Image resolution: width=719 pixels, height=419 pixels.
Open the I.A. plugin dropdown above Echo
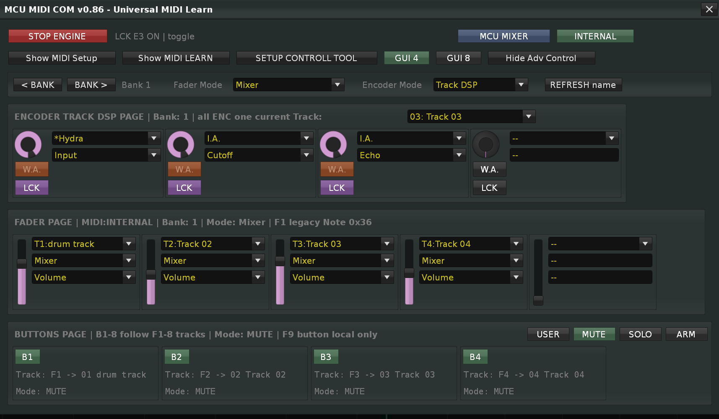(x=411, y=139)
